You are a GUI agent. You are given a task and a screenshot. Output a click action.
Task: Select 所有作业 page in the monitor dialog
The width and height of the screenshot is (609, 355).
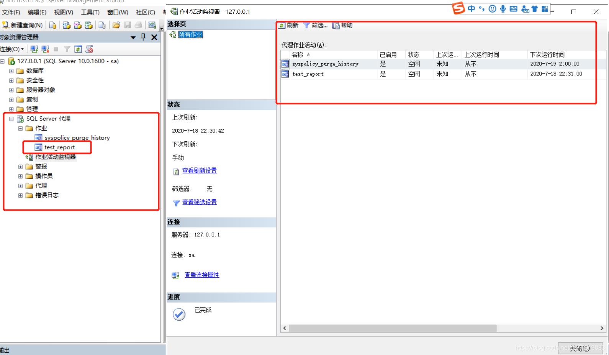pos(190,35)
